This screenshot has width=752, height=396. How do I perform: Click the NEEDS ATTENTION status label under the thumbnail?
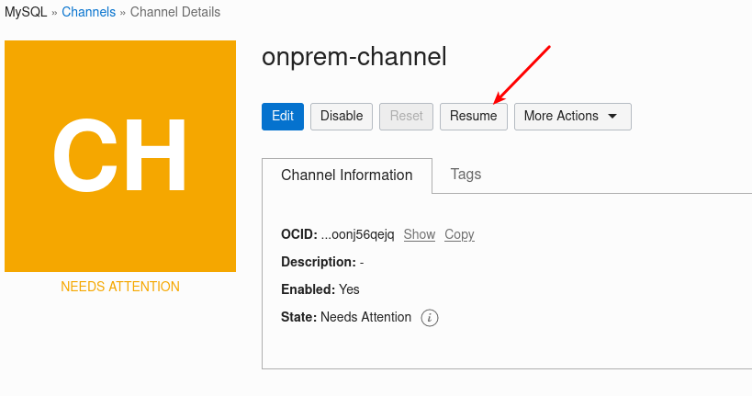120,287
